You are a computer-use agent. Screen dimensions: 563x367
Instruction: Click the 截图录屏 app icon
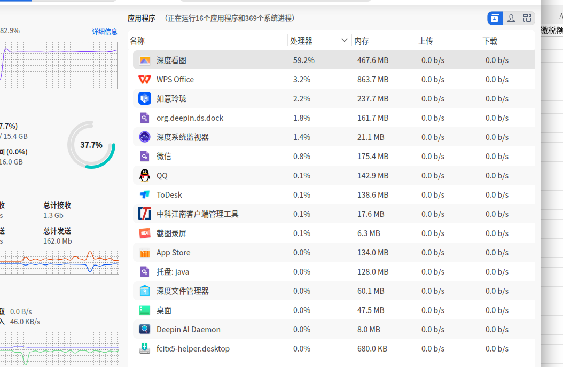[x=145, y=233]
